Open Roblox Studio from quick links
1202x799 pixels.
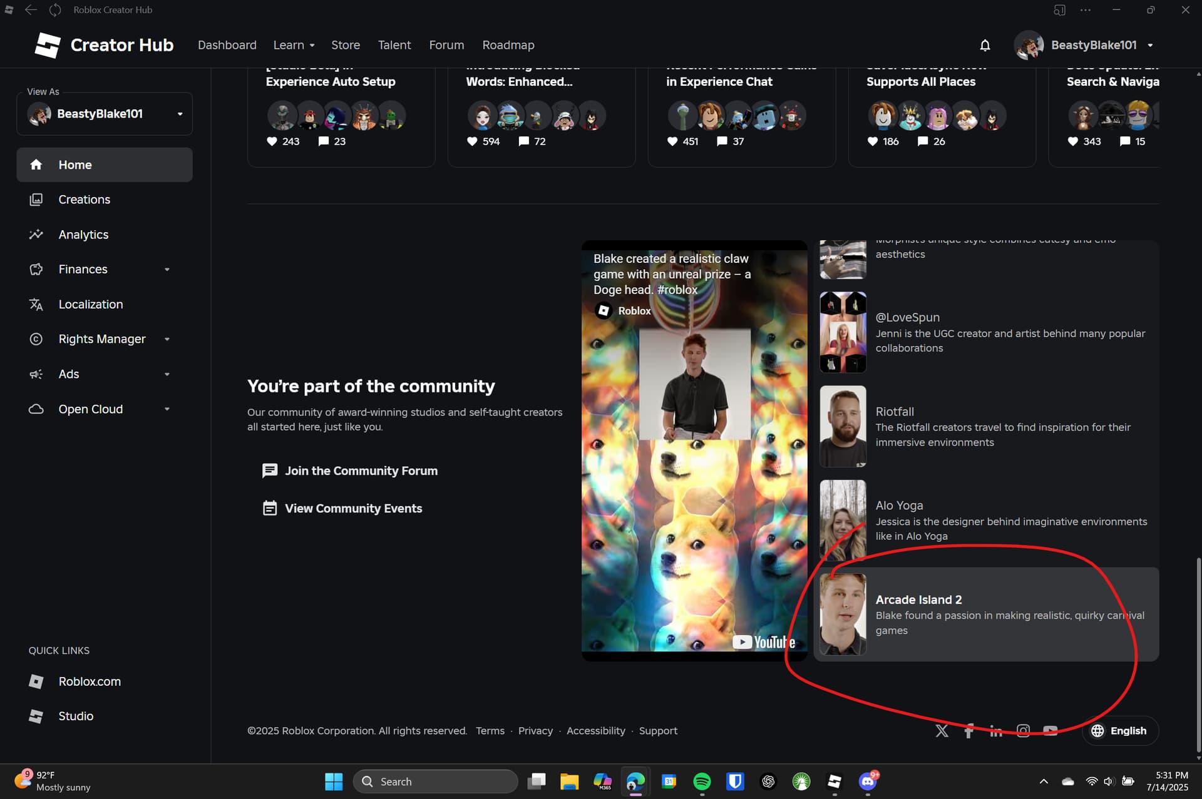[75, 716]
